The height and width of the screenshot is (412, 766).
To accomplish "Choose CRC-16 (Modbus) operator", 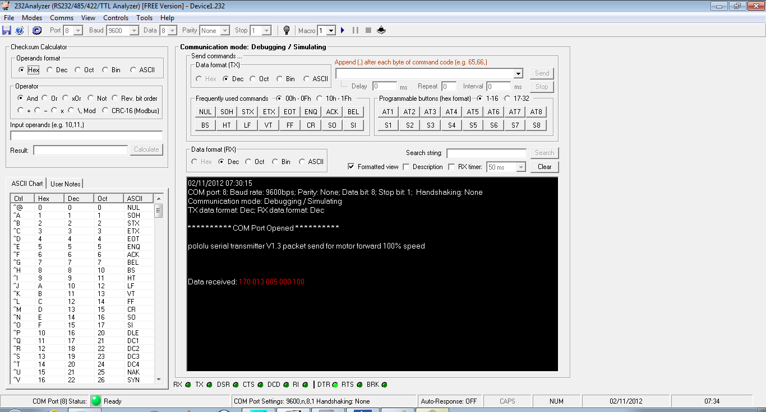I will 105,111.
